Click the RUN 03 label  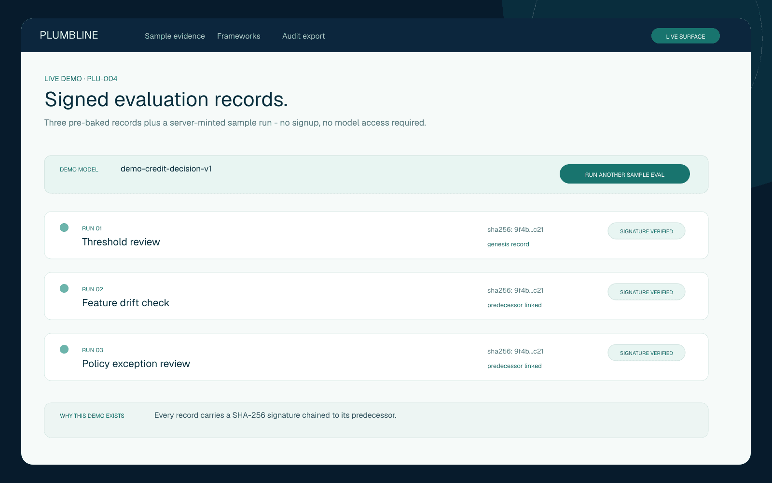(93, 350)
